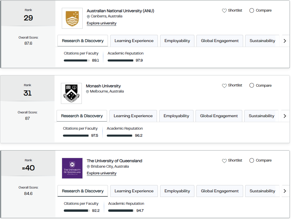Click the Rank =40 number
The width and height of the screenshot is (291, 219).
tap(28, 168)
